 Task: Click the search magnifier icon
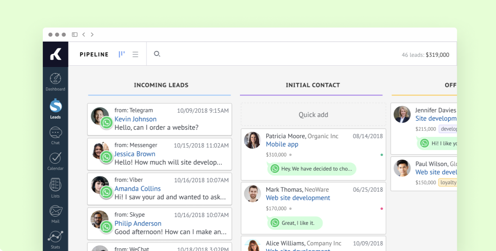click(x=157, y=54)
